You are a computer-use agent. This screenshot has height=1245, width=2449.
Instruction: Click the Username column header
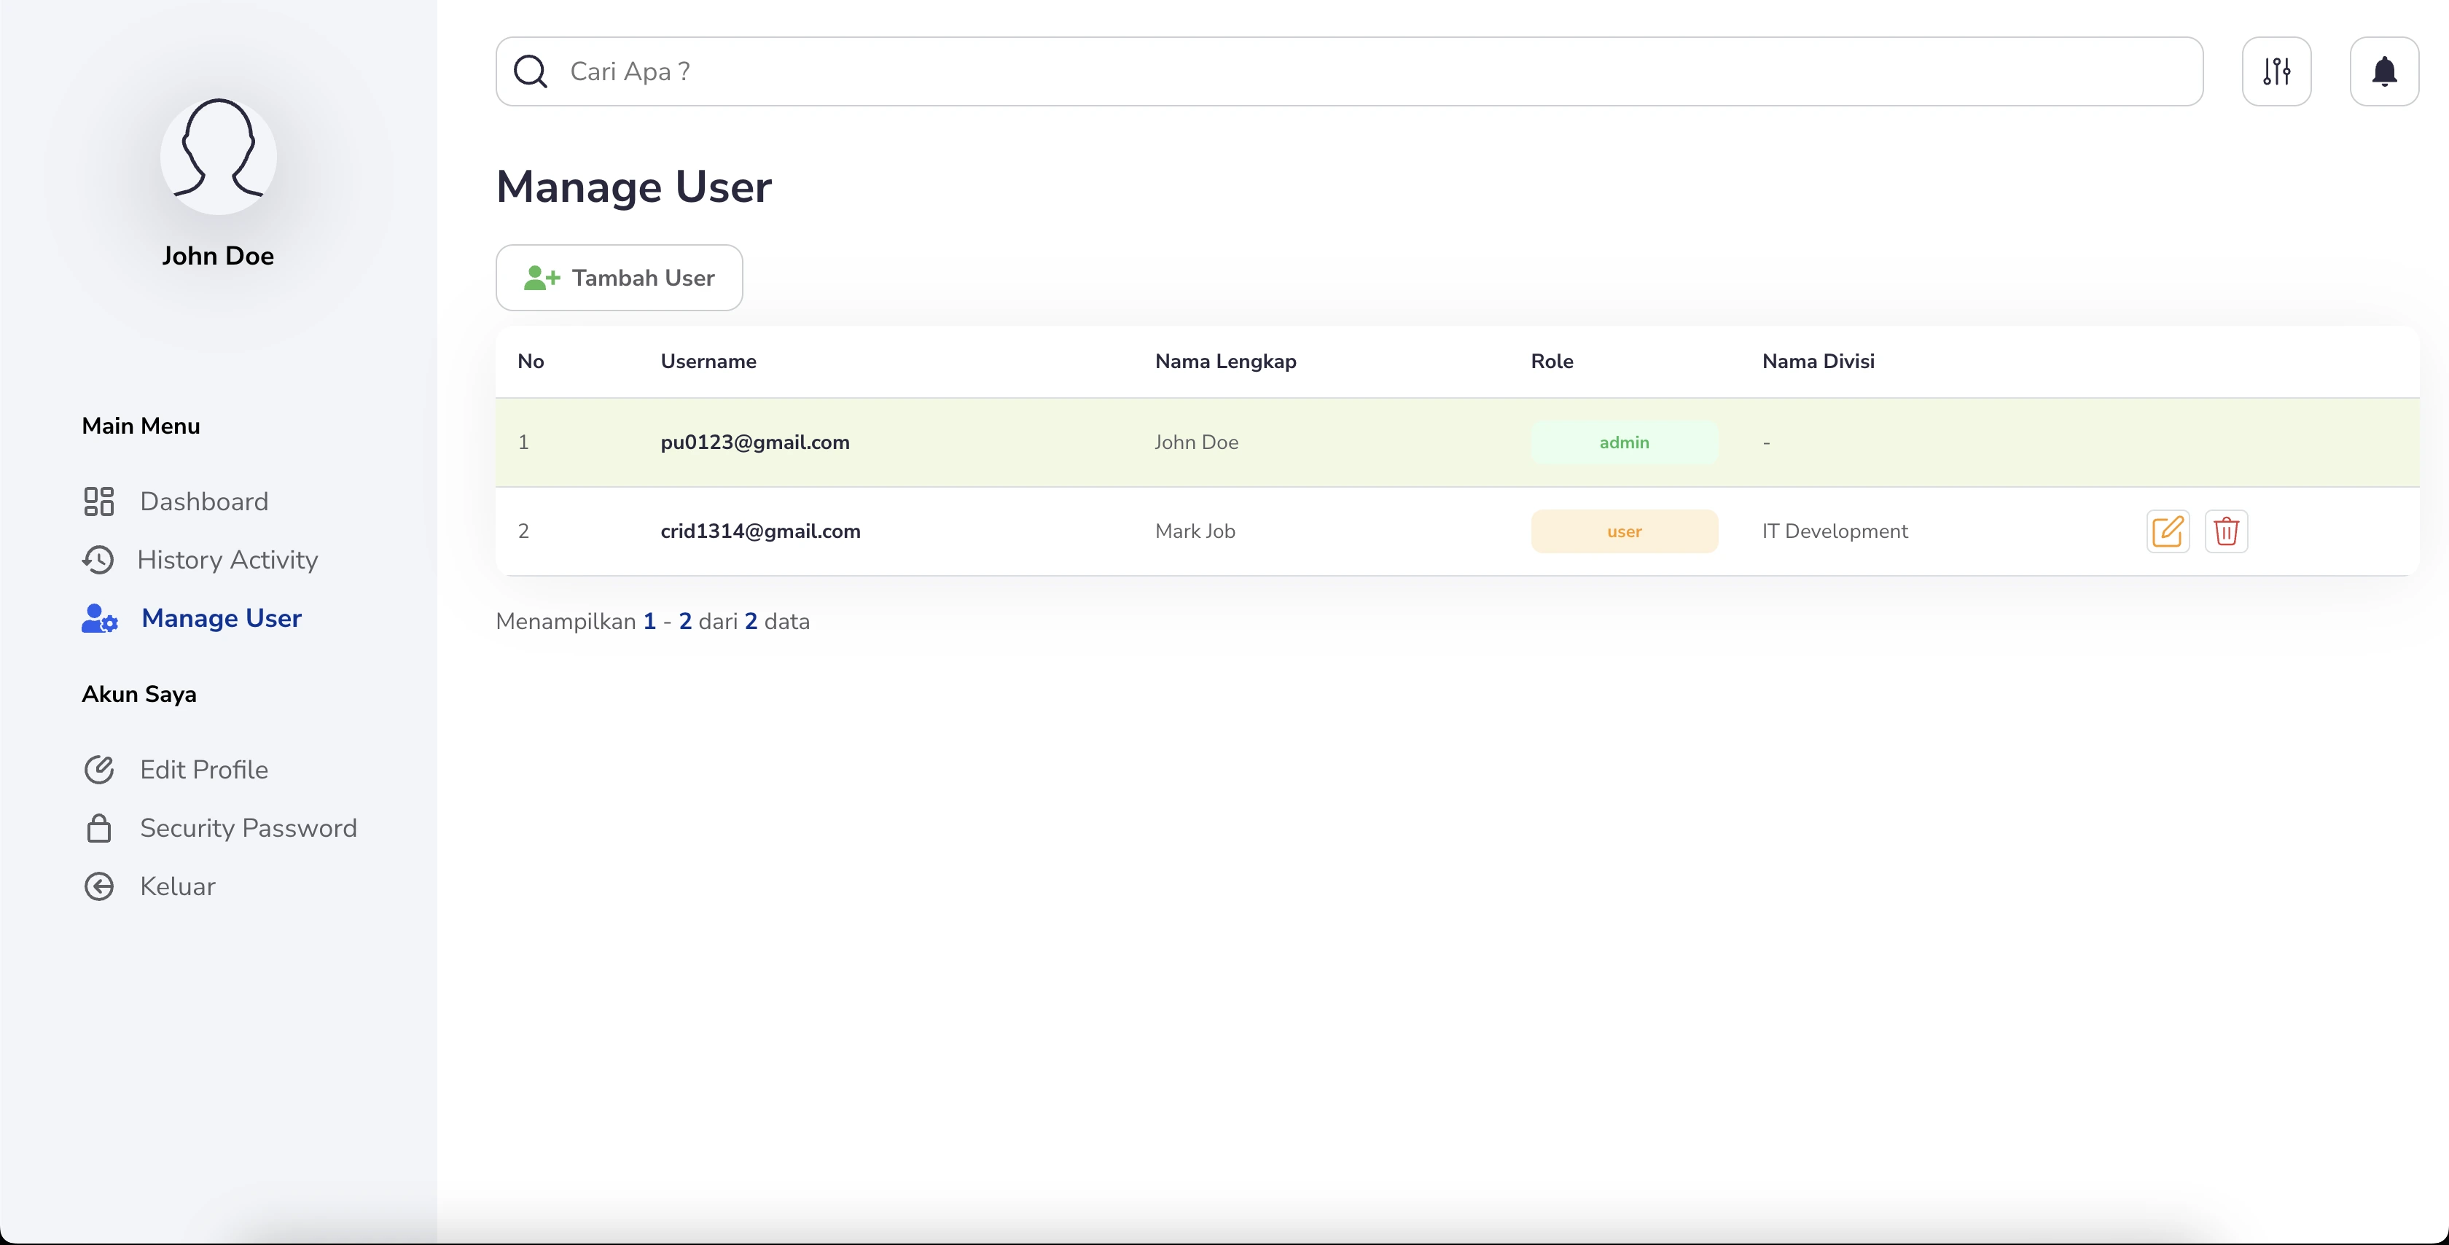[x=708, y=362]
